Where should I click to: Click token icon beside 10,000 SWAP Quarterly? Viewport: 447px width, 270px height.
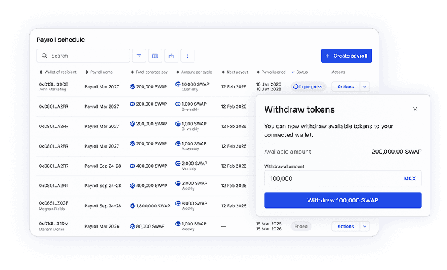(178, 84)
